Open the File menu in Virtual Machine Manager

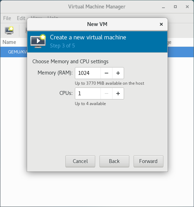(x=7, y=18)
